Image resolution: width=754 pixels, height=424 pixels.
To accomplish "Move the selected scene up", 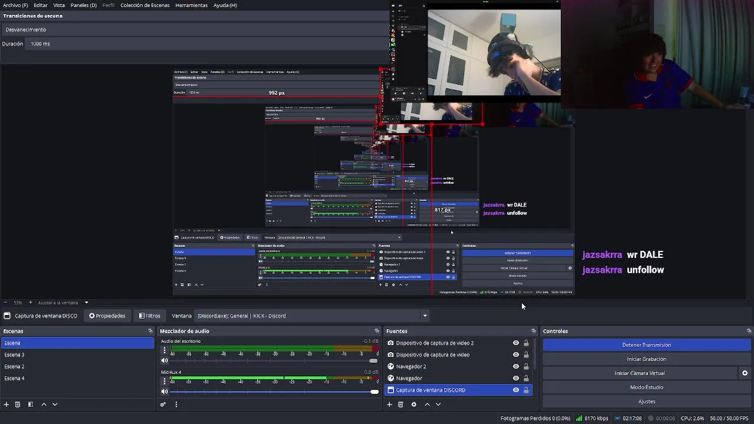I will click(44, 405).
